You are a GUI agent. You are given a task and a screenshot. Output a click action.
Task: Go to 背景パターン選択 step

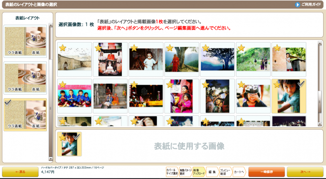(186, 172)
